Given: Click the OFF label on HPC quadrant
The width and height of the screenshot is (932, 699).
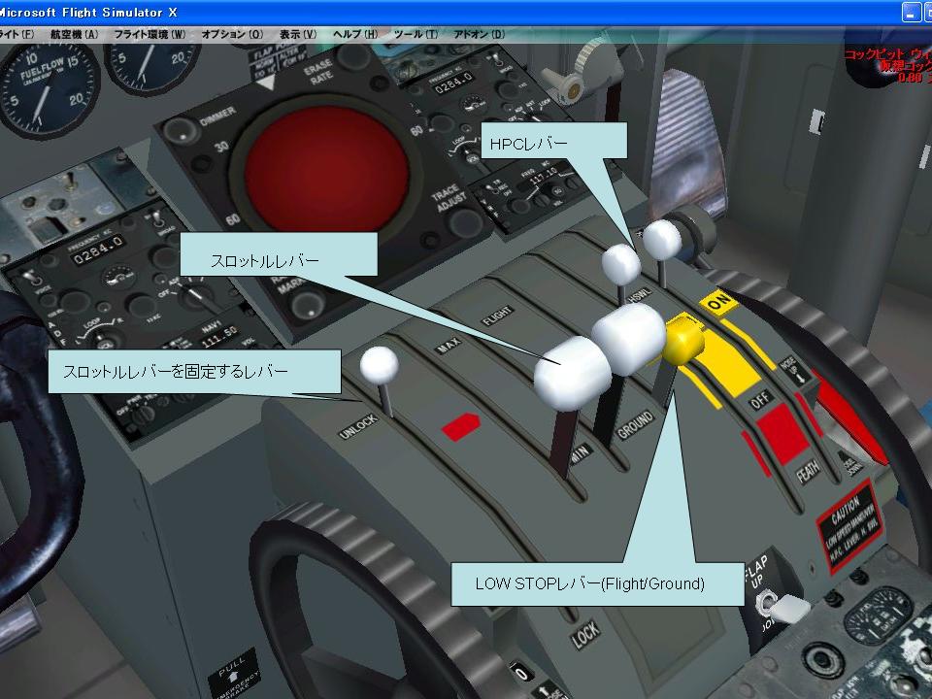Looking at the screenshot, I should coord(759,400).
